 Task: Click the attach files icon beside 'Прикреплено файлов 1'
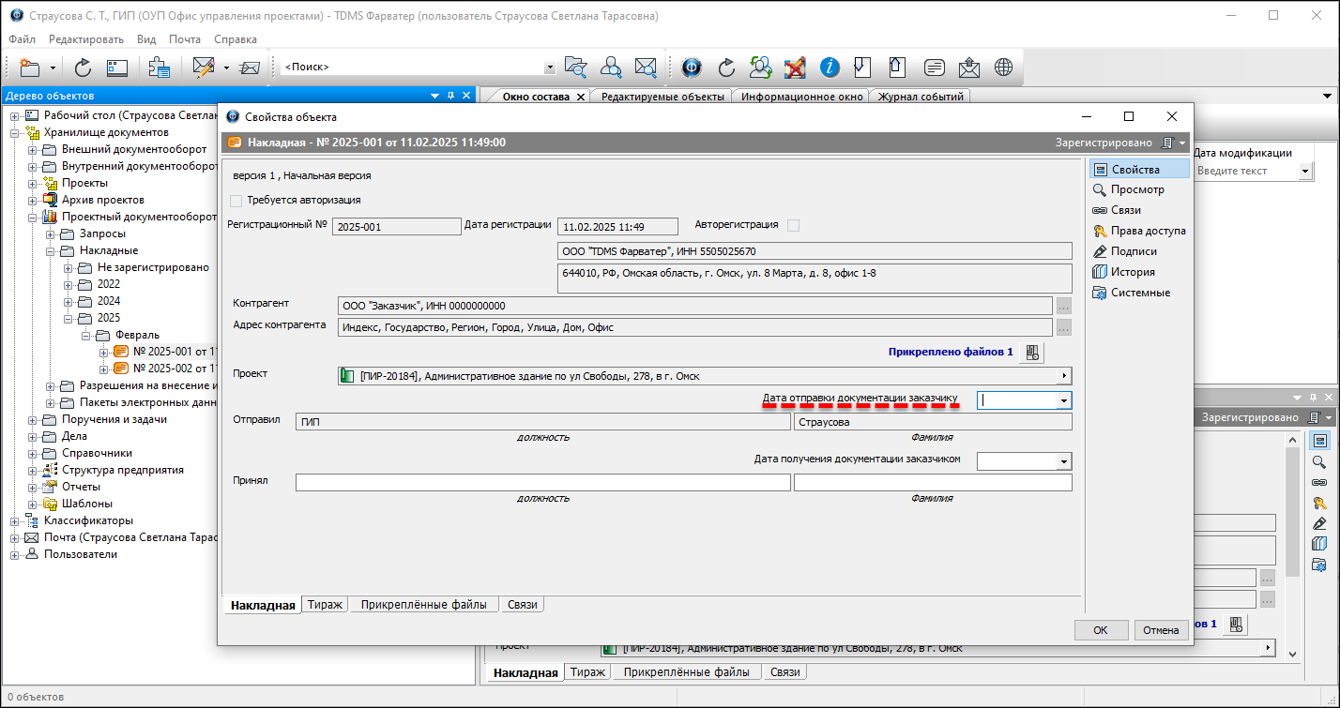(1032, 353)
